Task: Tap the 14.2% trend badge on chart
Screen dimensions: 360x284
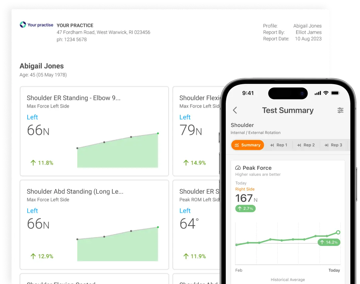Action: point(329,242)
